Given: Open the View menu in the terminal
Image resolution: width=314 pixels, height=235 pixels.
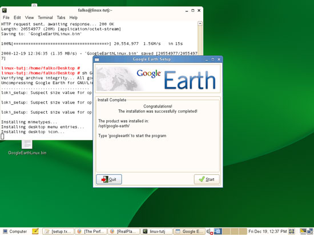Looking at the screenshot, I should coord(29,18).
